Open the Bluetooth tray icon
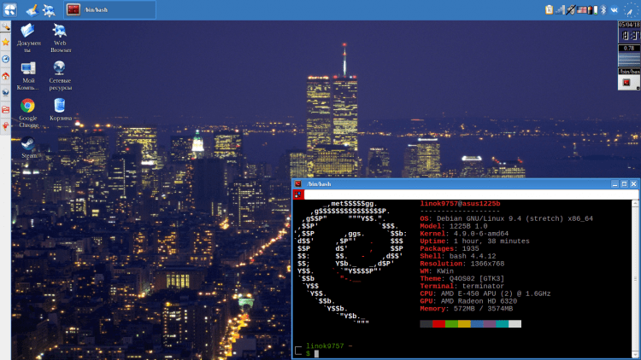 pos(601,9)
